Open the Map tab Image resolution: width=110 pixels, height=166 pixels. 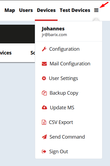10,10
